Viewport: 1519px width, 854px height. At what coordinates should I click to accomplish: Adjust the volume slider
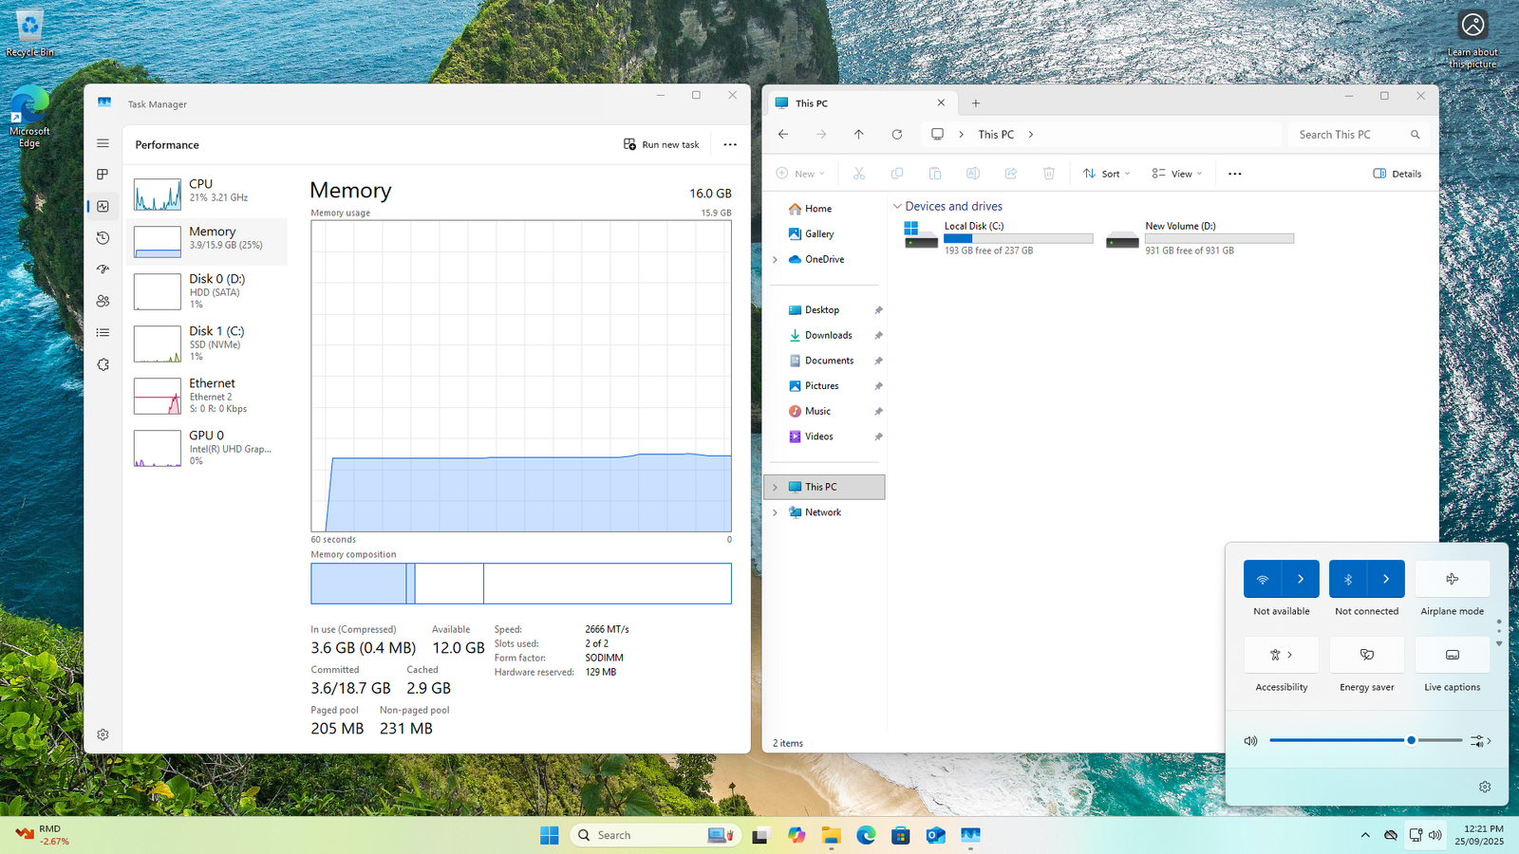tap(1411, 740)
